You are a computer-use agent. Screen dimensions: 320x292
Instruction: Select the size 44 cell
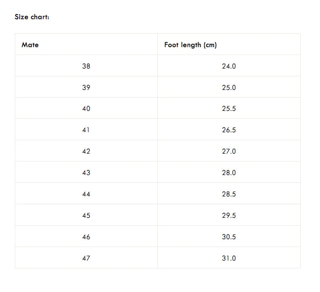[x=86, y=194]
